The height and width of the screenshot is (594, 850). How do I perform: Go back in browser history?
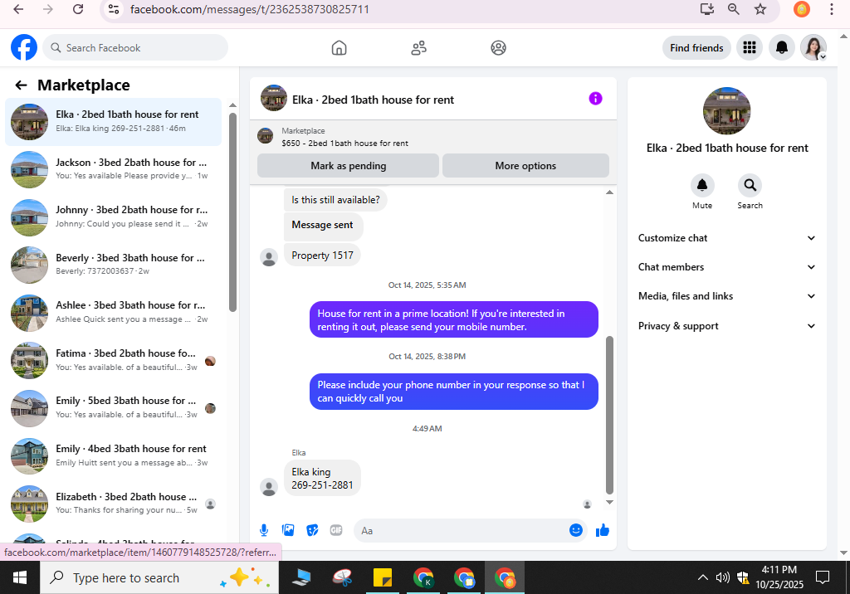tap(18, 9)
